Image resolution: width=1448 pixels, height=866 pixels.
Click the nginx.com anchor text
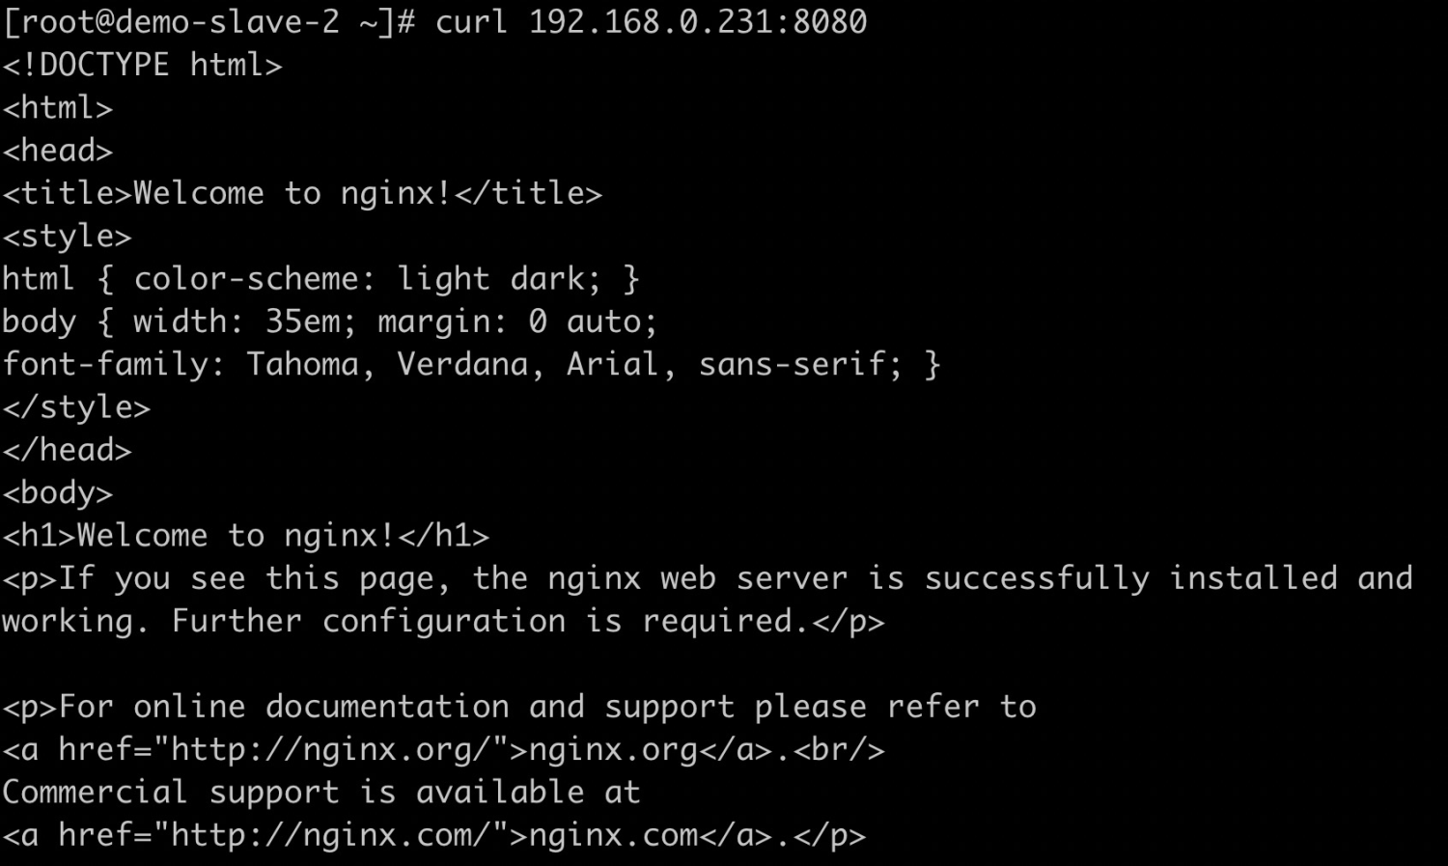[613, 835]
